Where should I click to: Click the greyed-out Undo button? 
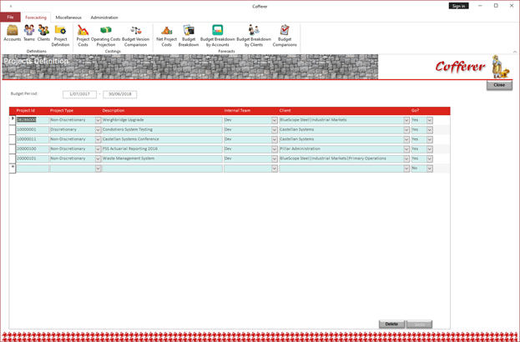419,324
